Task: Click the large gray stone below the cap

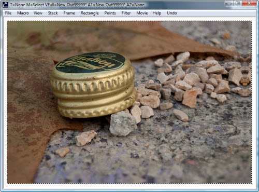Action: 123,124
